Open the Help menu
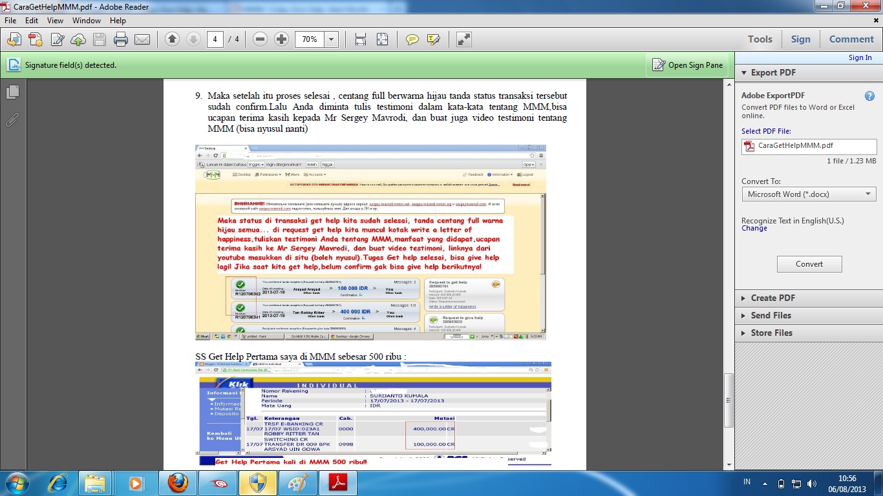This screenshot has width=883, height=496. pyautogui.click(x=118, y=21)
